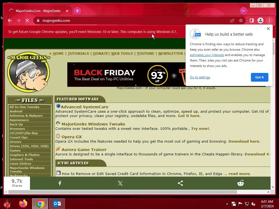Open Chrome's three-dot menu

(x=269, y=20)
